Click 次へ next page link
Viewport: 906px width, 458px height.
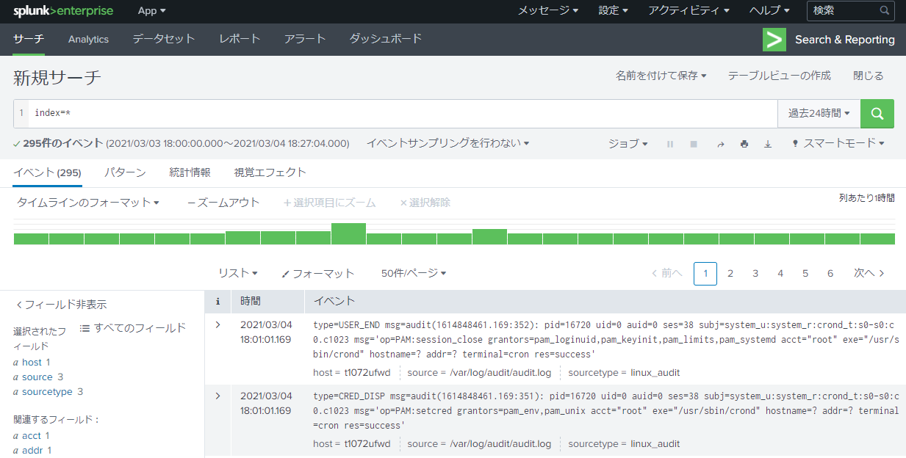point(869,273)
